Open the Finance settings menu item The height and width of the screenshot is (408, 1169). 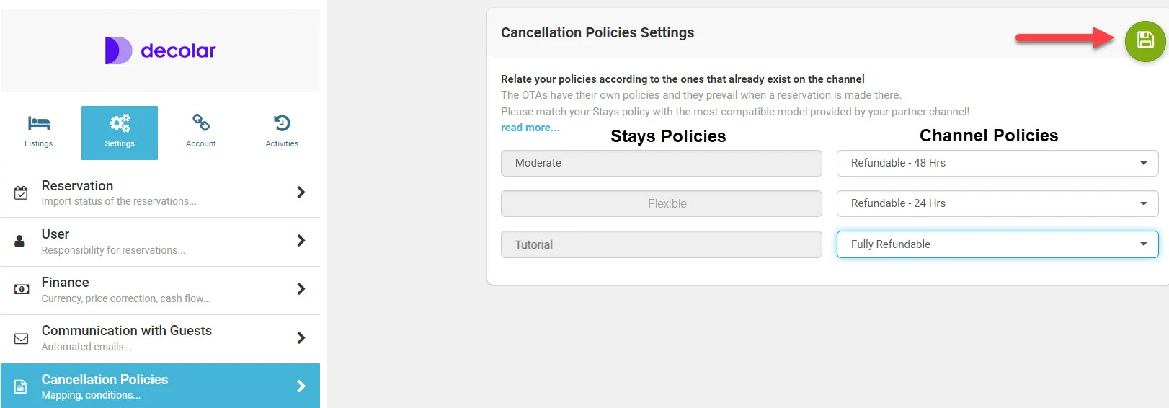[160, 289]
